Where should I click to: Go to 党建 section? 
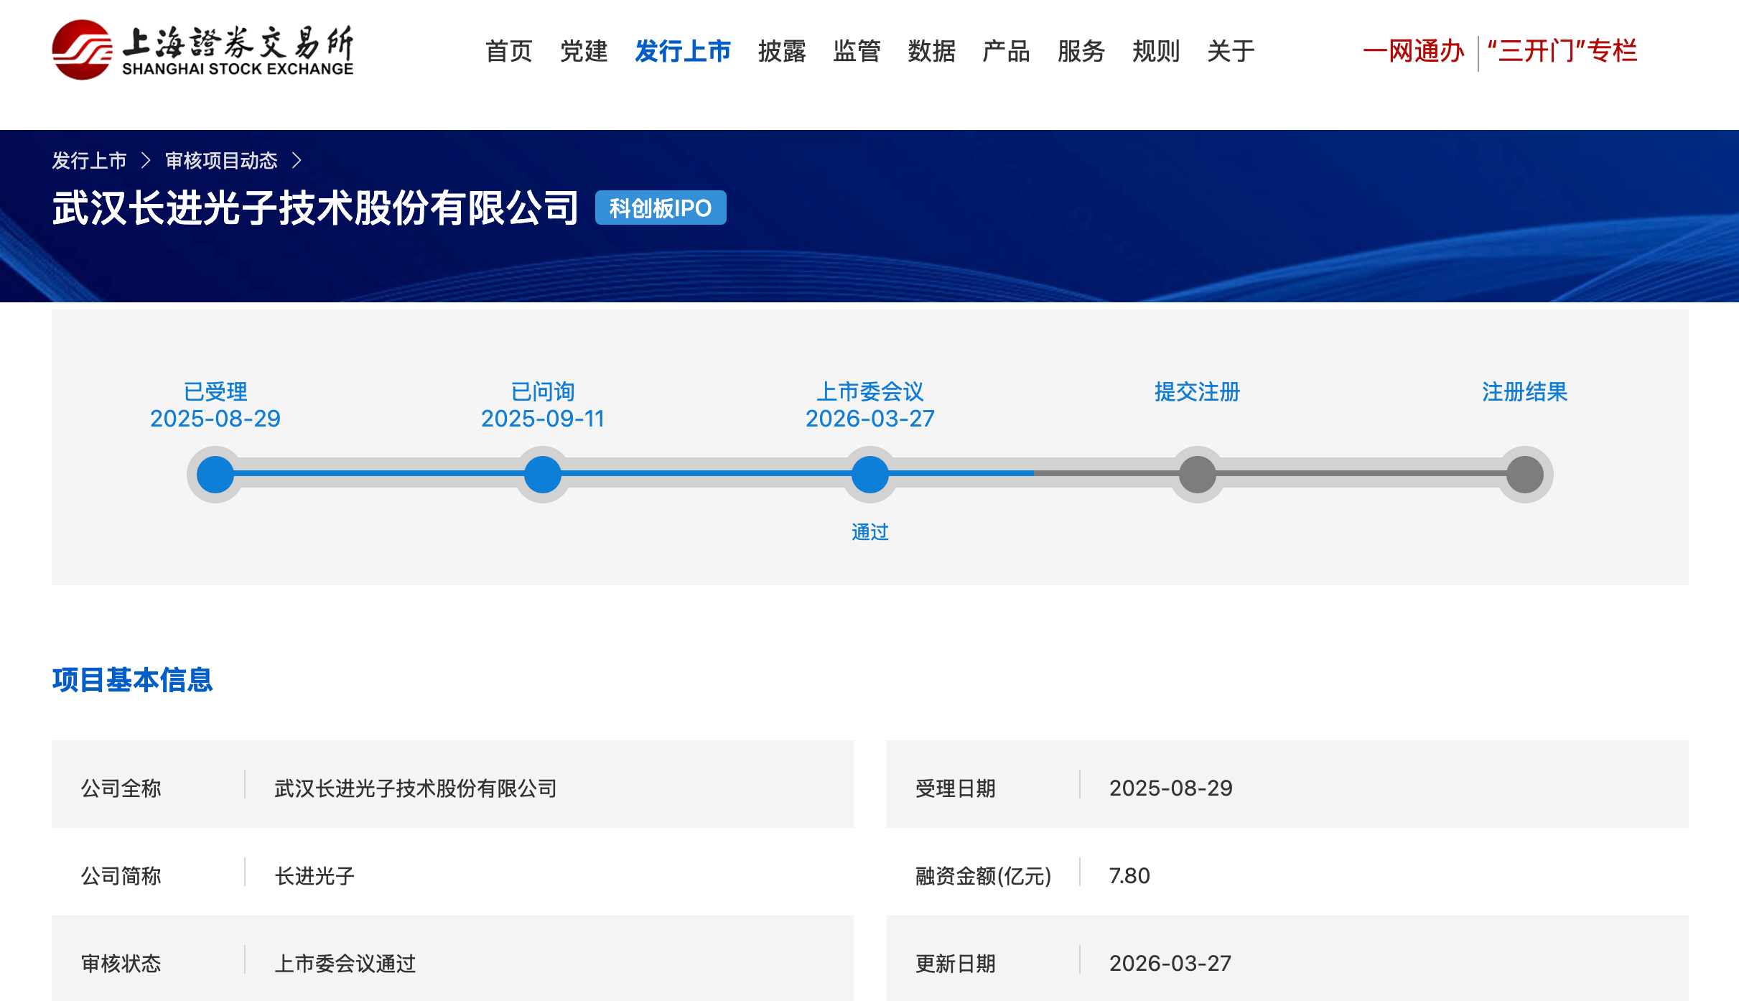click(584, 51)
